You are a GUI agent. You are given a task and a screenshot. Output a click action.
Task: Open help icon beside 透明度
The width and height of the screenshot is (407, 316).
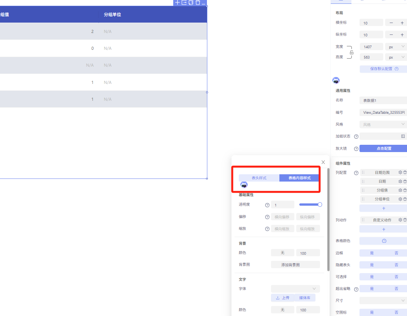click(267, 205)
